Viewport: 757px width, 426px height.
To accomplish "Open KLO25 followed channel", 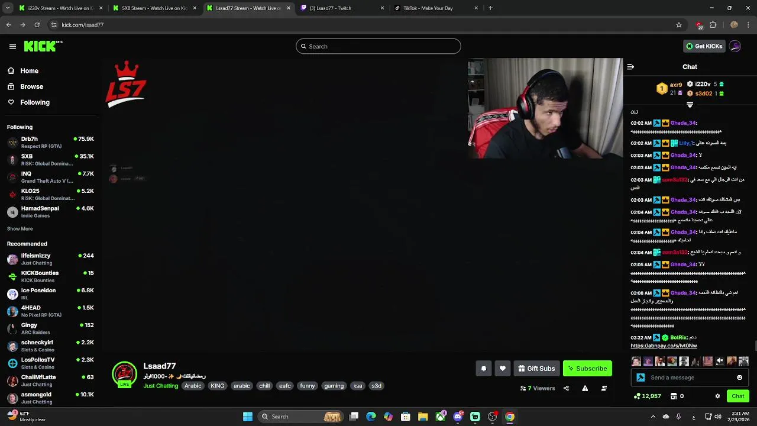I will pyautogui.click(x=50, y=194).
